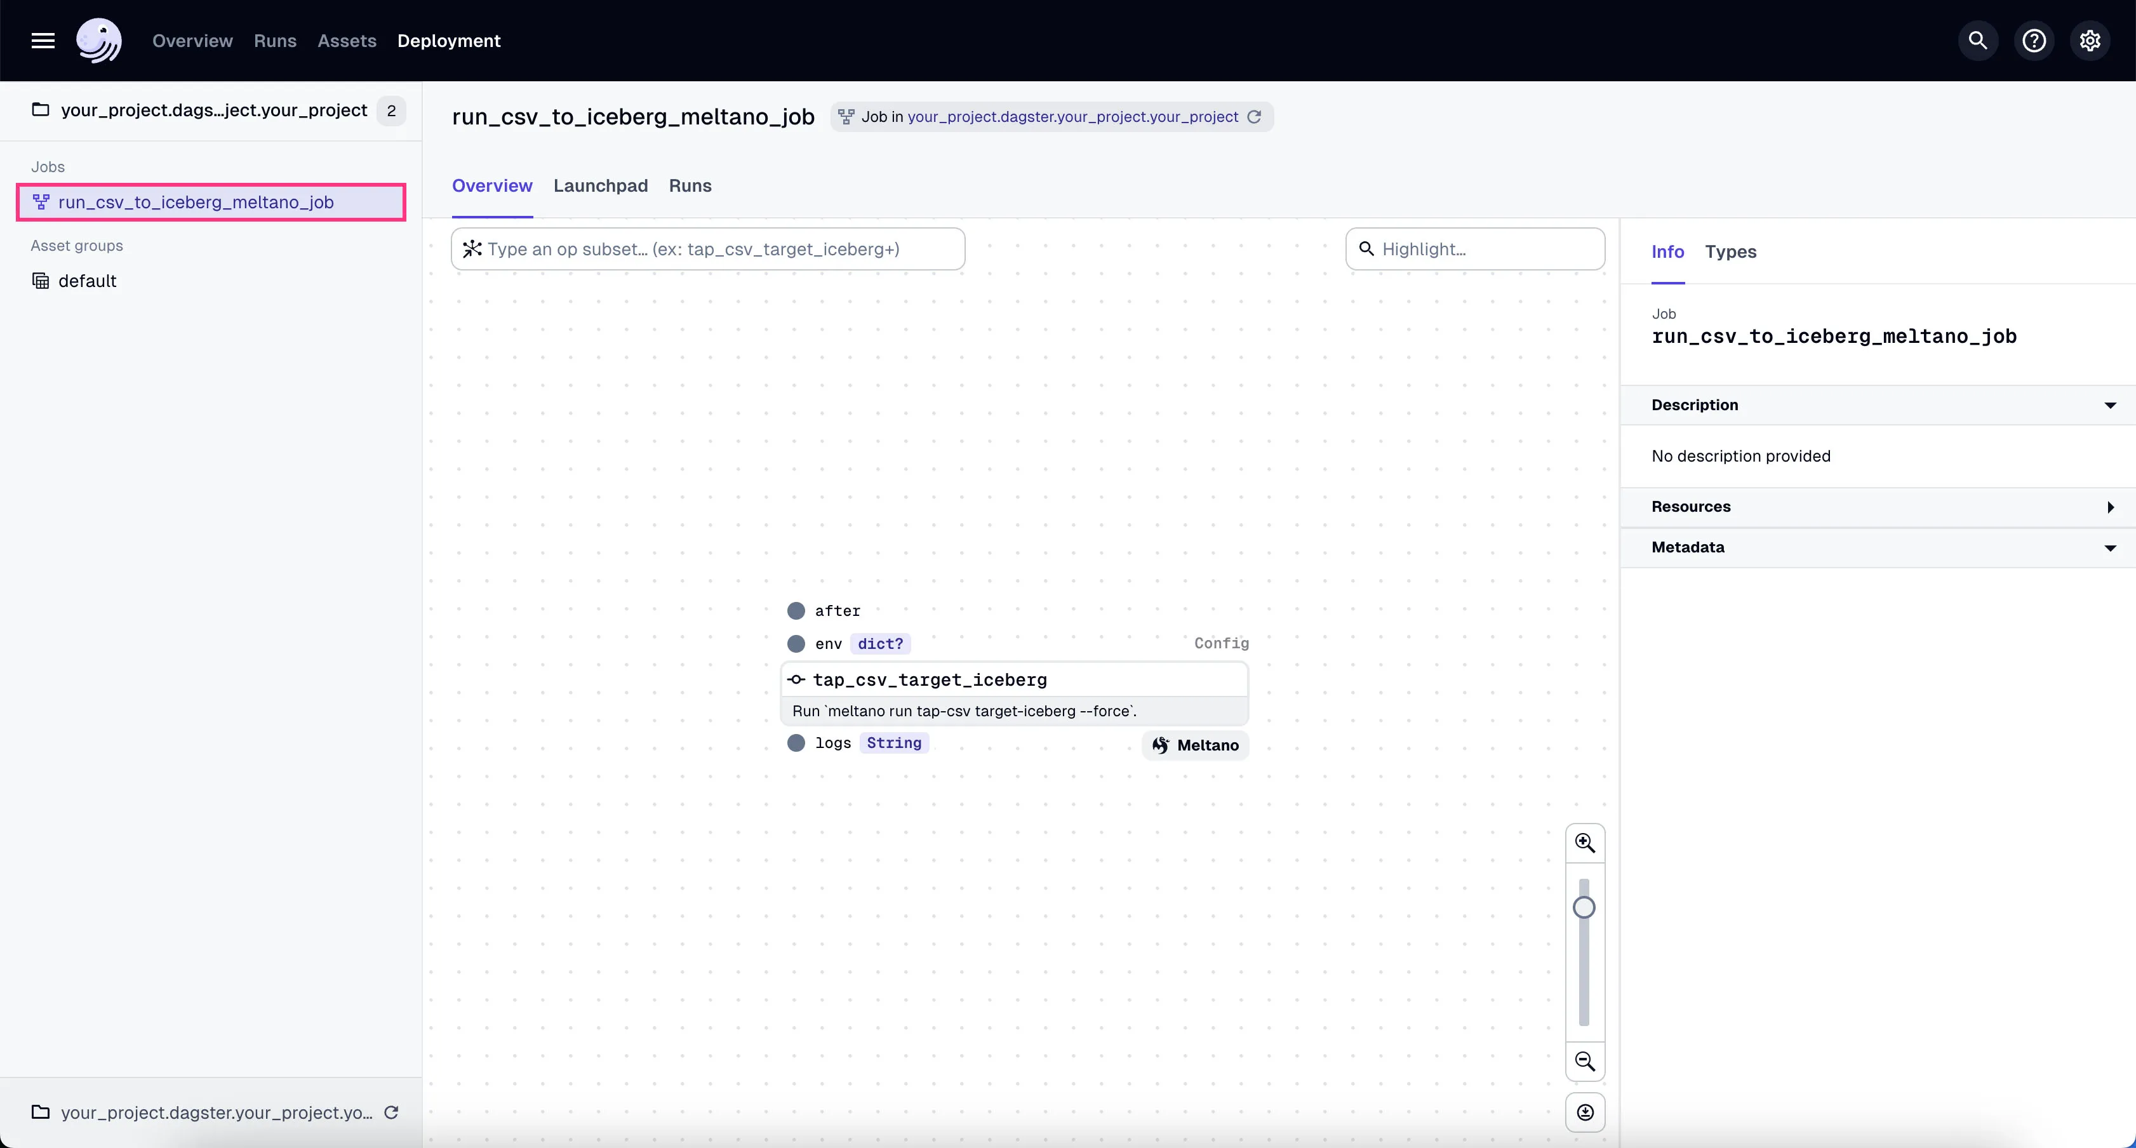Open the hamburger navigation menu
This screenshot has height=1148, width=2136.
pos(43,41)
